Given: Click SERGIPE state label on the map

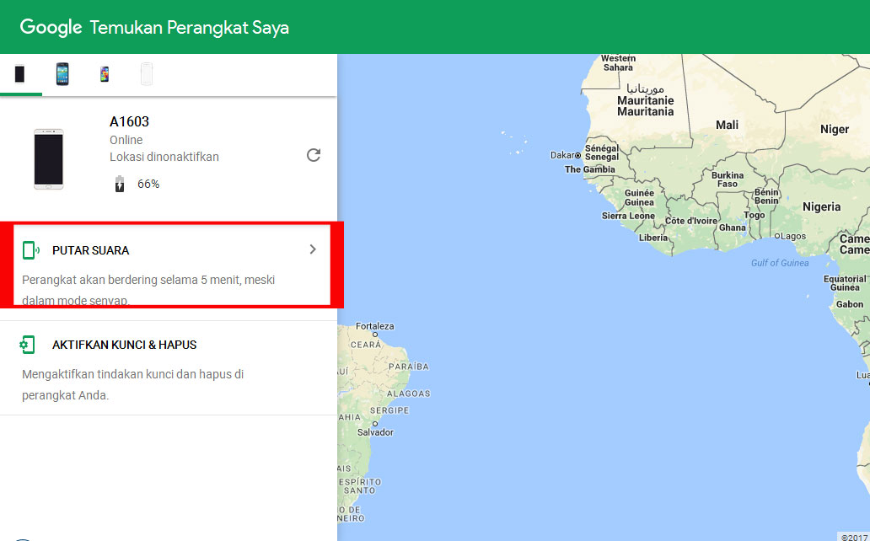Looking at the screenshot, I should (x=389, y=410).
